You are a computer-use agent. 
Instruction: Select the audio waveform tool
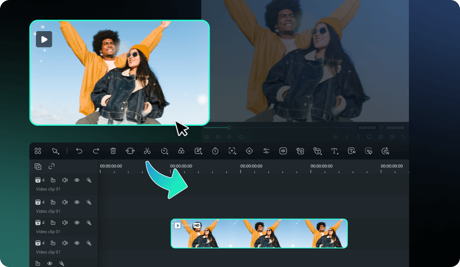coord(283,151)
